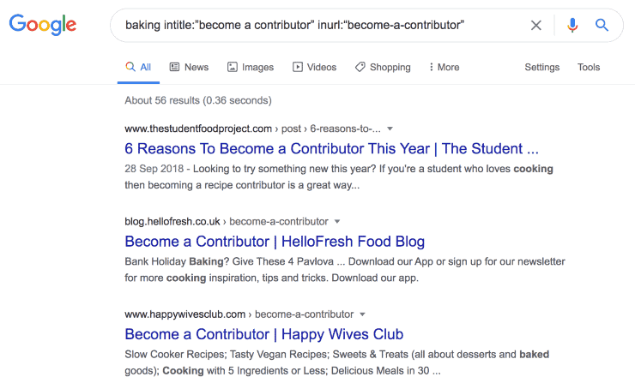The image size is (635, 389).
Task: Clear the search query with X icon
Action: (535, 25)
